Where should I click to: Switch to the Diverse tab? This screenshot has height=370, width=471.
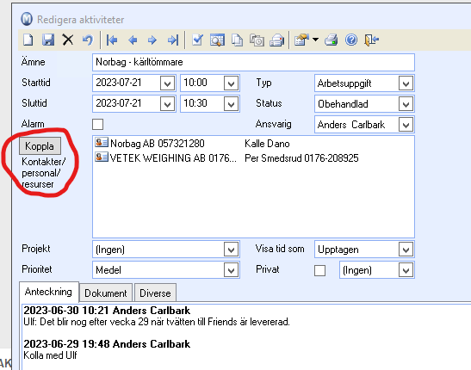click(155, 293)
